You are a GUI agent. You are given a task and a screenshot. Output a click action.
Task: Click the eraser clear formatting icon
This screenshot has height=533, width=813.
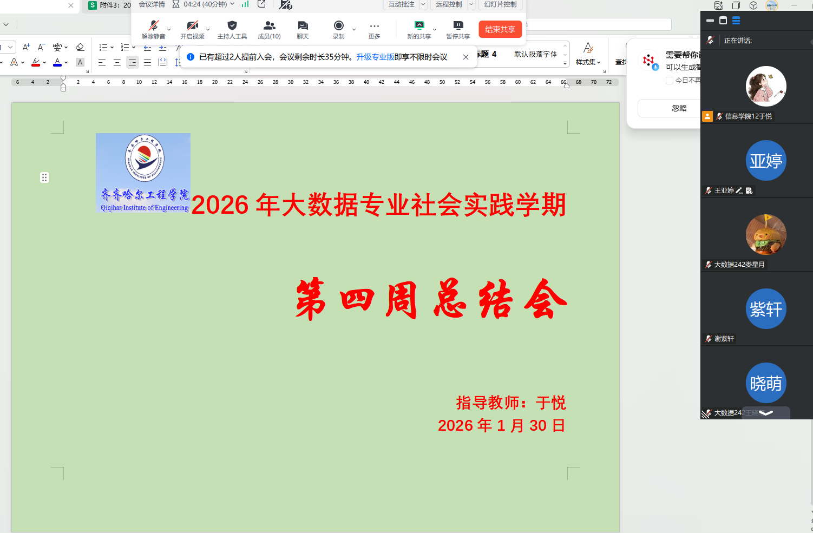[x=80, y=47]
